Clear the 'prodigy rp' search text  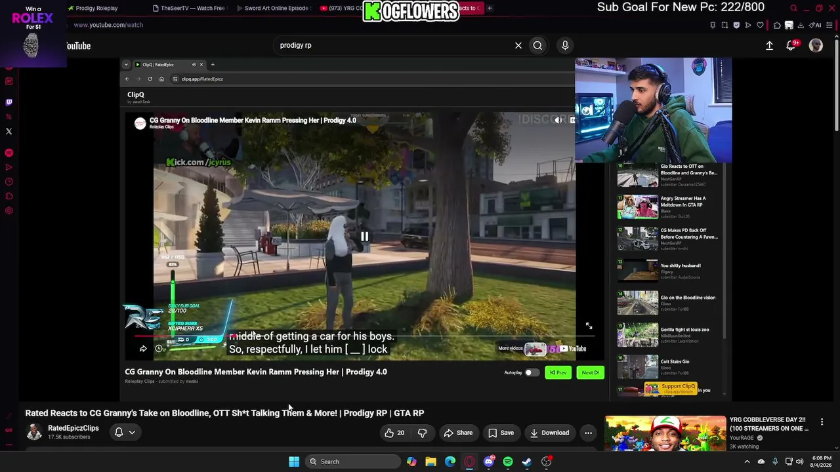[x=518, y=45]
